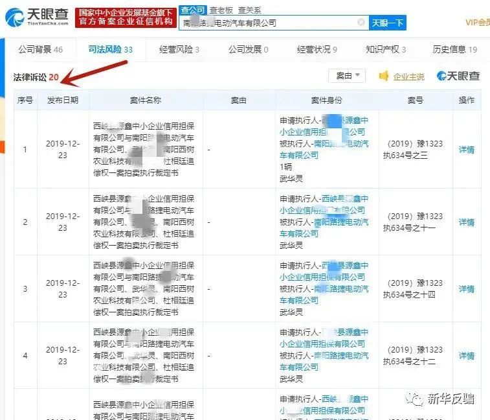Open the 经营风险 3 tab
Viewport: 490px width, 420px height.
(179, 49)
